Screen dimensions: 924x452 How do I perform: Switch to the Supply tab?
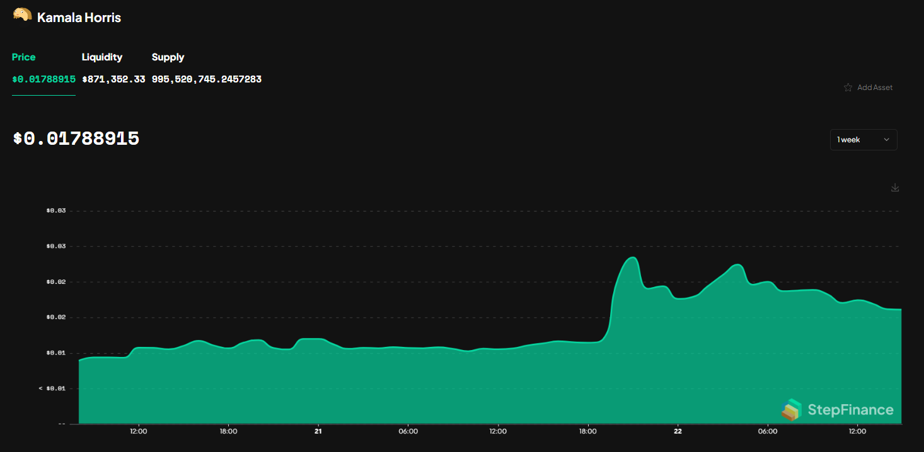[x=168, y=57]
